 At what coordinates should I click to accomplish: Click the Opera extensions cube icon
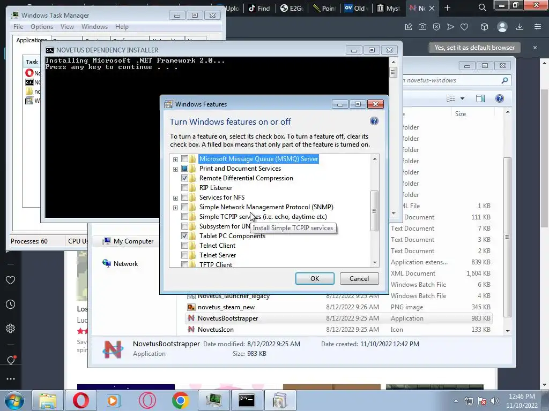[x=484, y=27]
